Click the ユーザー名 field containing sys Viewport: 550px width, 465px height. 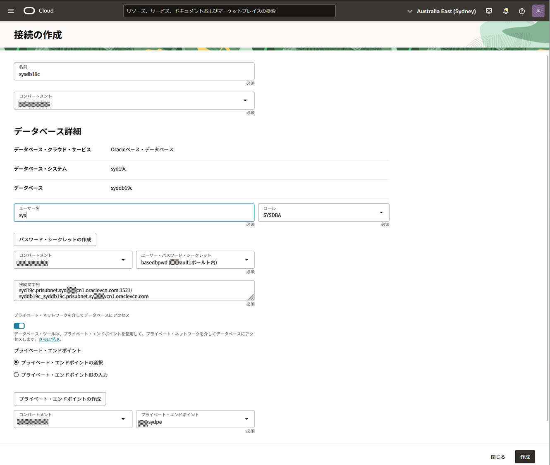coord(134,212)
